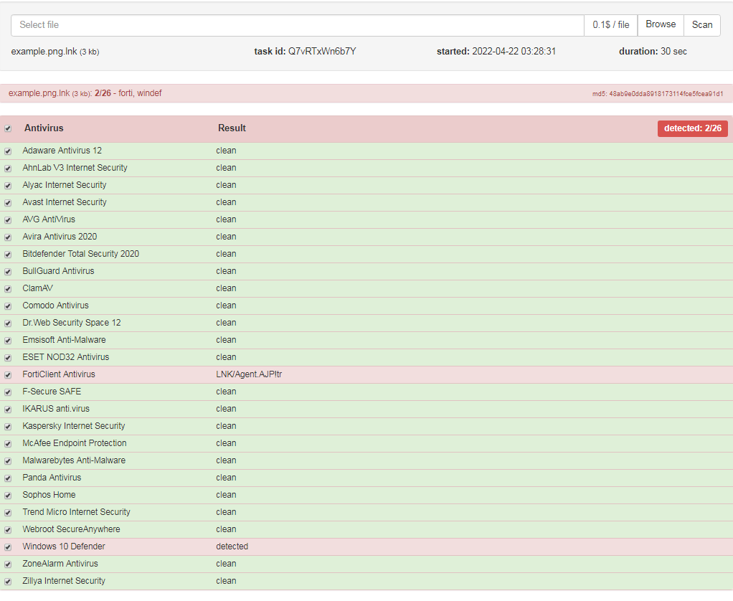The image size is (733, 601).
Task: Click the clean result for ESET NOD32 Antivirus
Action: 226,357
